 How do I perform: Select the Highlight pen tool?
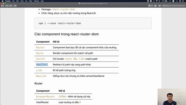click(149, 6)
